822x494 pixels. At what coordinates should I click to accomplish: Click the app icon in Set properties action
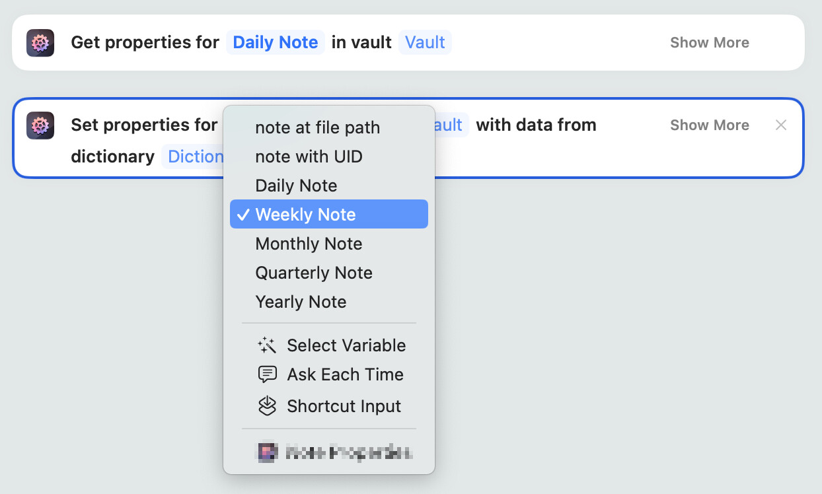(x=40, y=125)
